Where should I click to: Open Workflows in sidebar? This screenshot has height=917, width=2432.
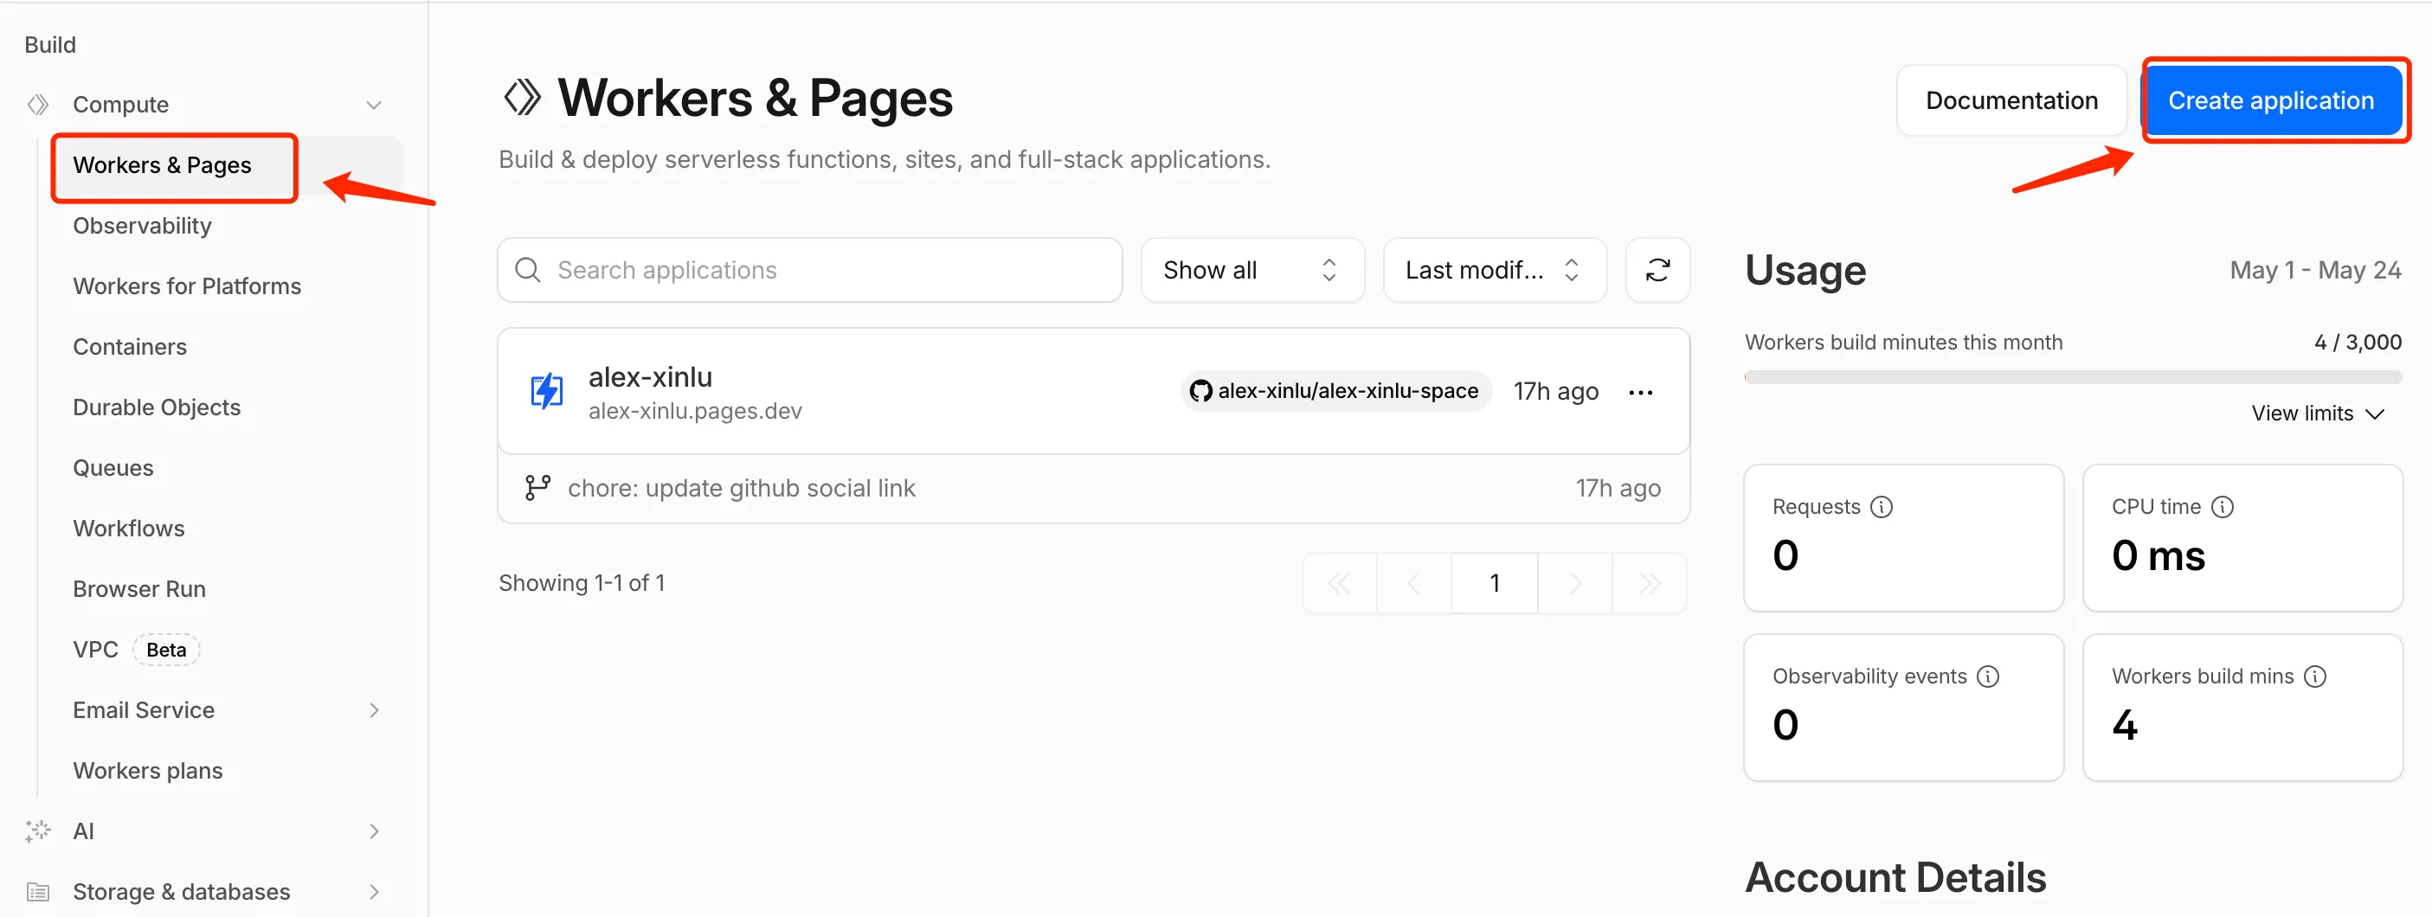point(128,529)
